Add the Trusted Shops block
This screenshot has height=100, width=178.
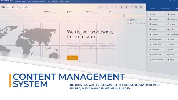[156, 44]
